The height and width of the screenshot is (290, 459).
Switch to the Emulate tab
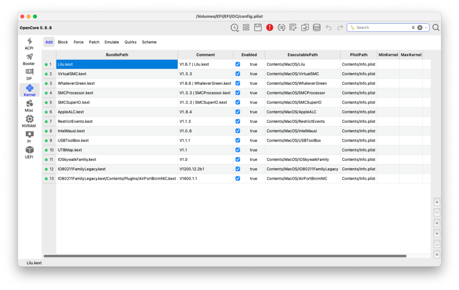click(x=112, y=42)
